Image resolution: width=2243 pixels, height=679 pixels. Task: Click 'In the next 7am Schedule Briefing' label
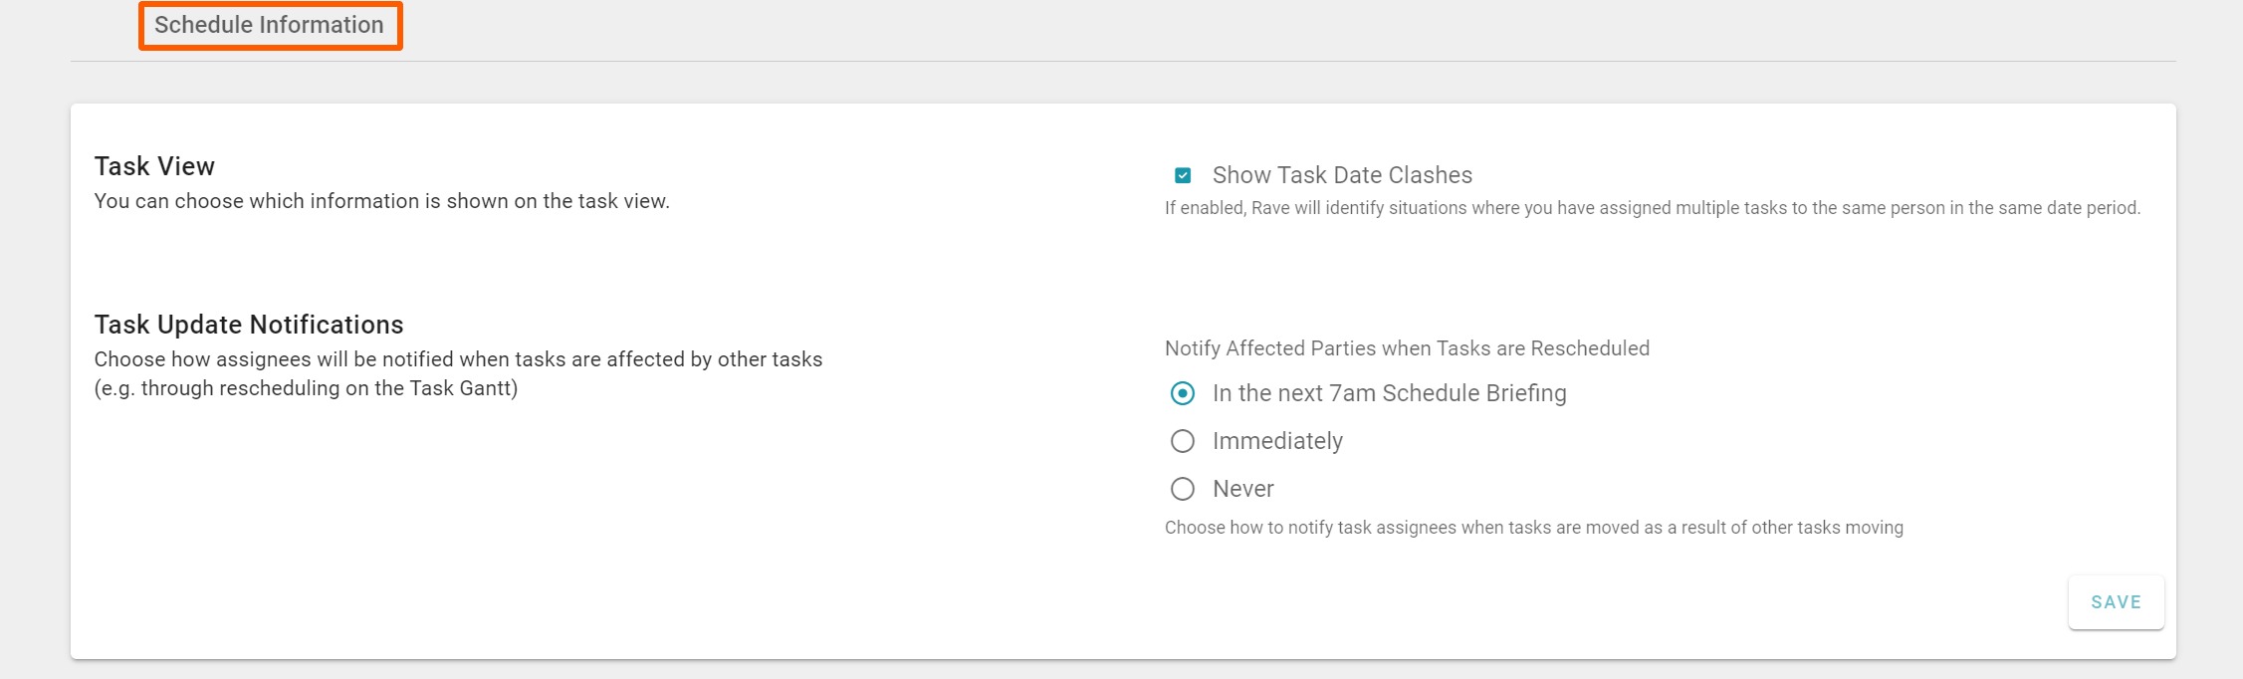[1389, 393]
